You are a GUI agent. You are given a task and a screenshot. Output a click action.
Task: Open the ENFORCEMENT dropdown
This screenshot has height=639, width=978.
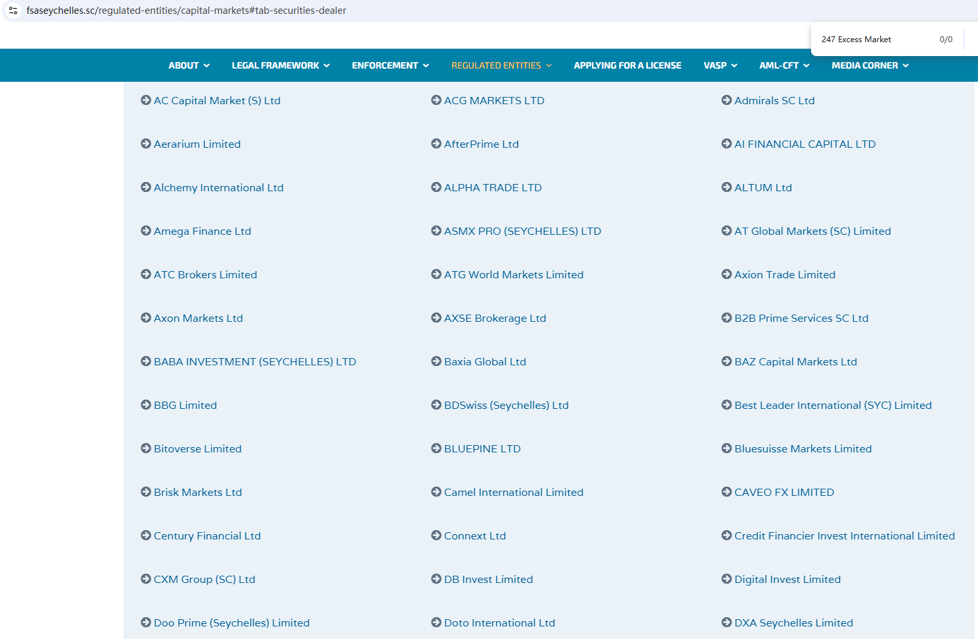pos(390,65)
